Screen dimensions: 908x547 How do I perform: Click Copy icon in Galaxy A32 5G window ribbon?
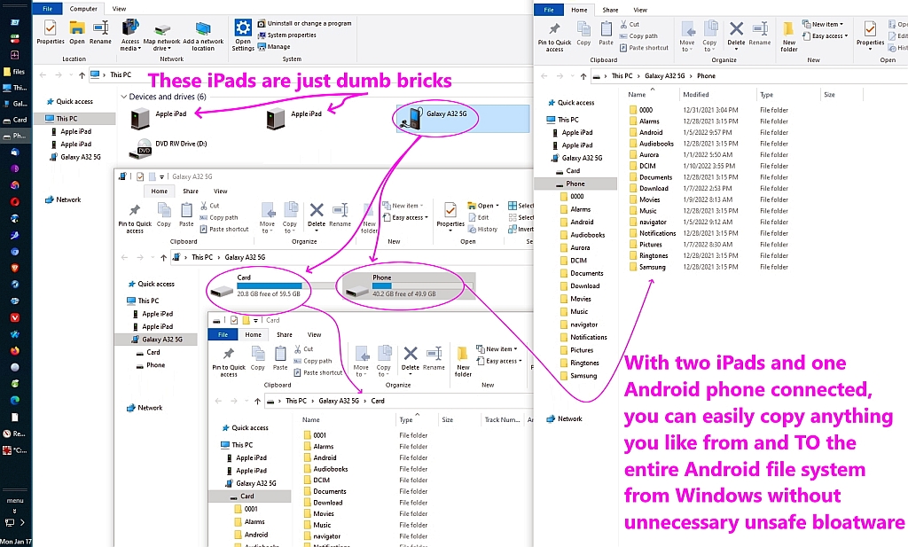point(164,215)
